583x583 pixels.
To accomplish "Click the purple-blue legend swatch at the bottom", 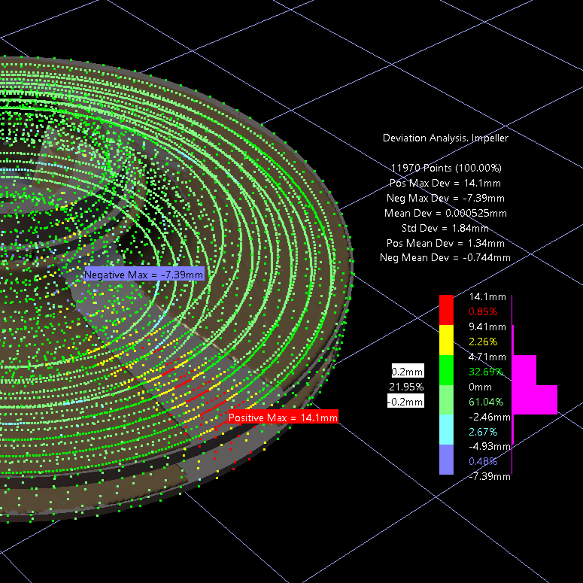I will (447, 460).
